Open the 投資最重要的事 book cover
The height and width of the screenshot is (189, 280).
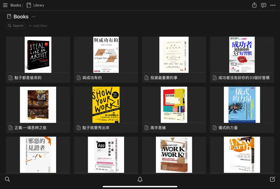pos(174,55)
